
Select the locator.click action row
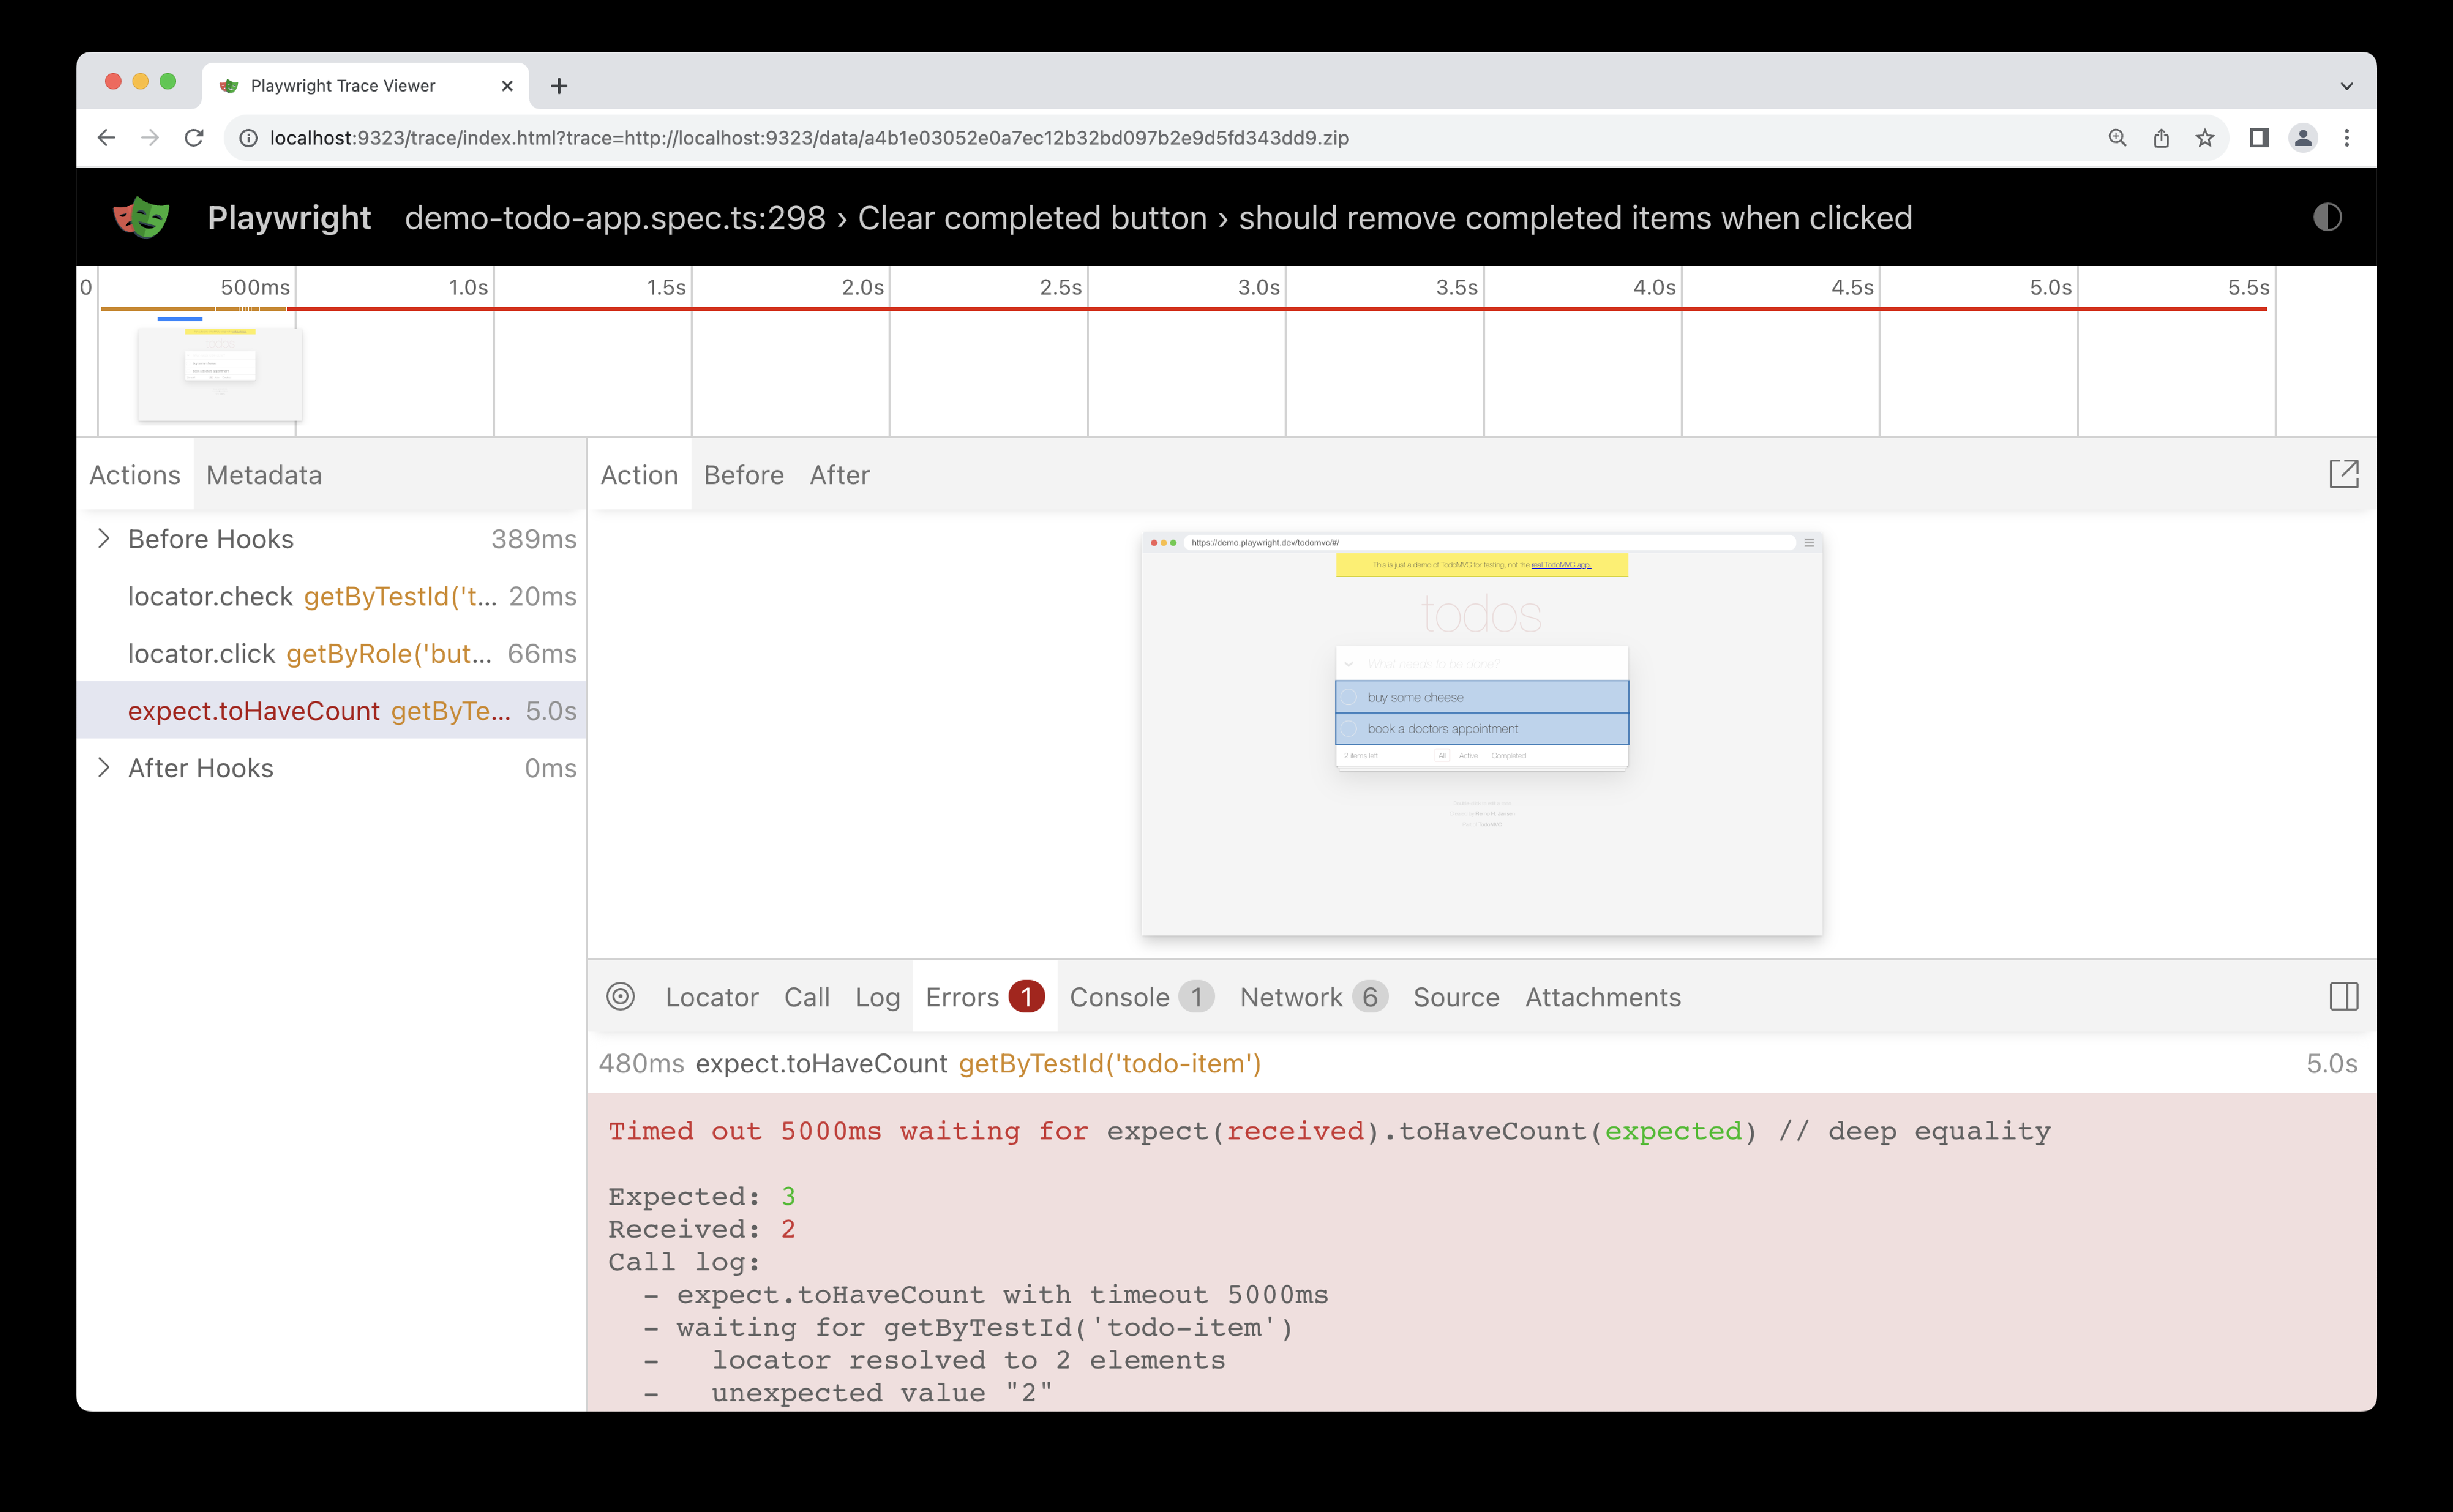[332, 653]
